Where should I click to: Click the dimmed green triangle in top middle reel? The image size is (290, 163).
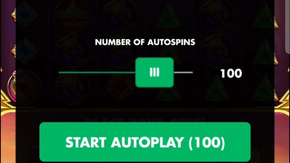(169, 16)
